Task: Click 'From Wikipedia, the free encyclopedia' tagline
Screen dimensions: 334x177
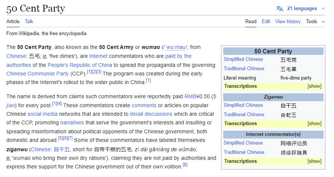Action: pos(46,34)
